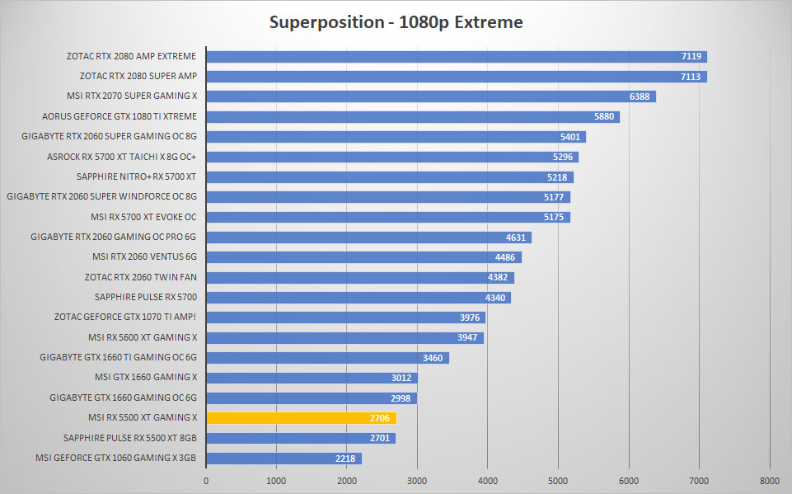Click ZOTAC GEFORCE GTX 1070 TI AMP! label
The width and height of the screenshot is (792, 494).
click(125, 317)
